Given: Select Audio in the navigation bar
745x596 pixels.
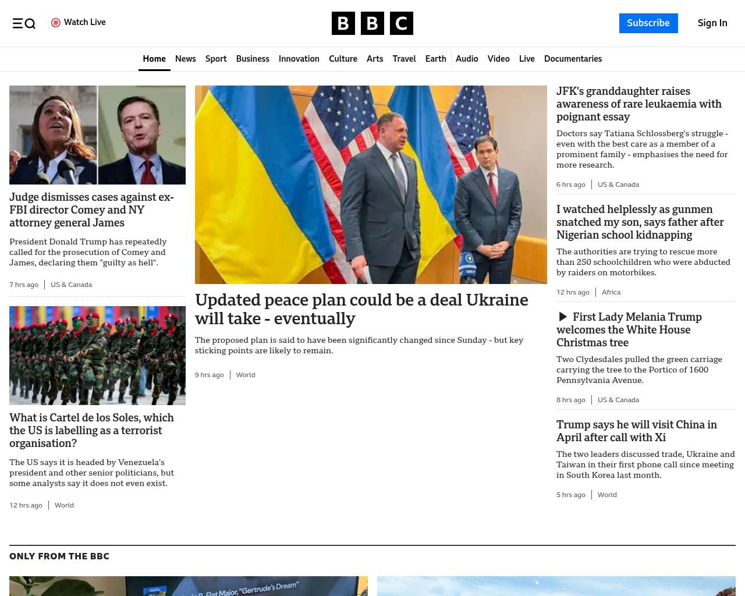Looking at the screenshot, I should (467, 59).
